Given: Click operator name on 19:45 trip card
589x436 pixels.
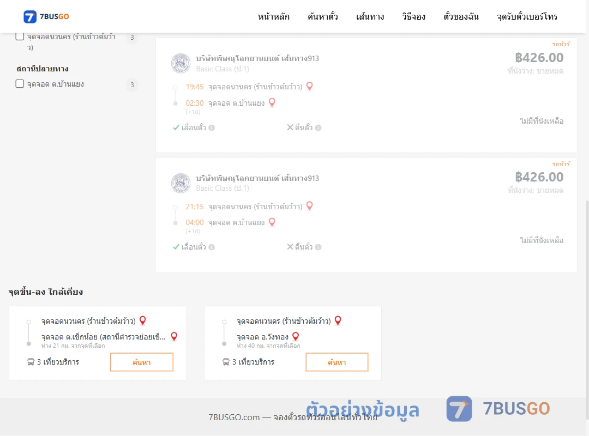Looking at the screenshot, I should point(257,58).
